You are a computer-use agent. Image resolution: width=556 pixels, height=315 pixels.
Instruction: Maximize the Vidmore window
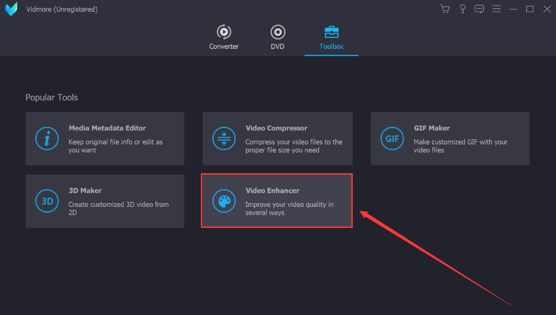coord(530,9)
